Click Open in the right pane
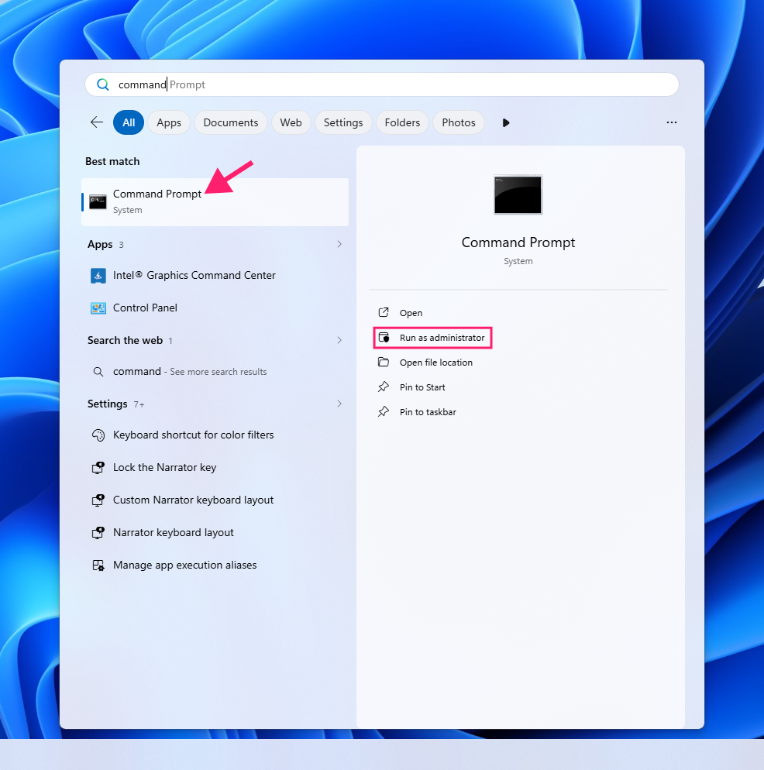This screenshot has height=770, width=764. point(411,313)
